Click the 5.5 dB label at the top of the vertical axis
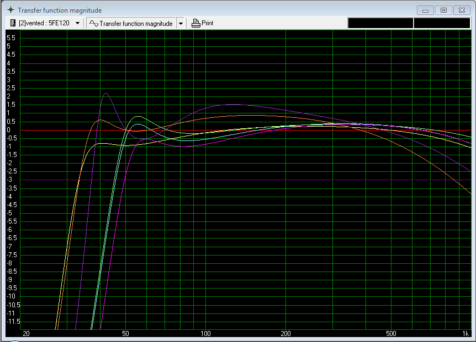Screen dimensions: 476x342 click(x=10, y=37)
